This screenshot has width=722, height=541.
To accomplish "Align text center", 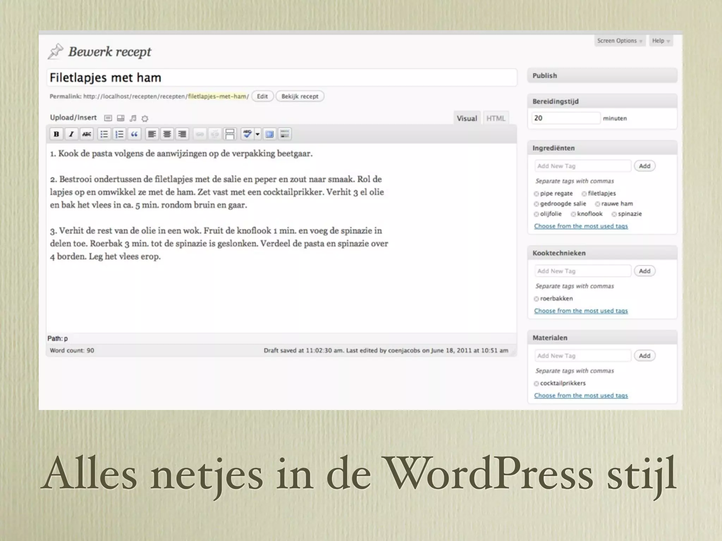I will [167, 134].
